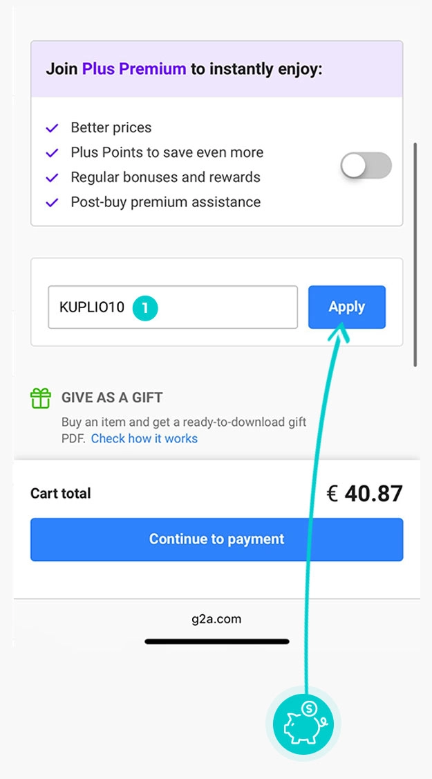Click the checkmark beside Plus Points
432x779 pixels.
click(52, 153)
